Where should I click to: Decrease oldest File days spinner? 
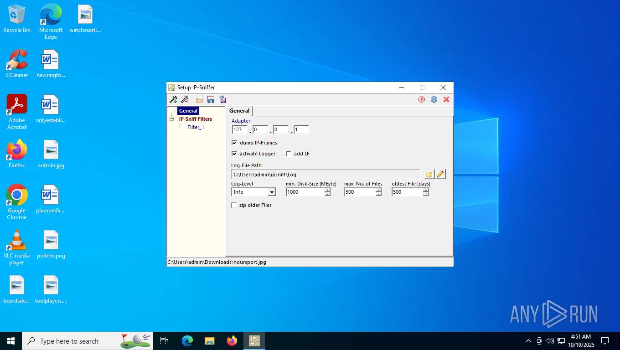(426, 194)
